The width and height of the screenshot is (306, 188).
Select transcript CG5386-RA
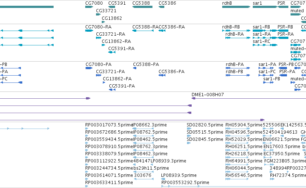click(x=172, y=27)
